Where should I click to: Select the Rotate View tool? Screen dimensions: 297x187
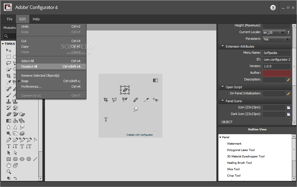point(15,166)
